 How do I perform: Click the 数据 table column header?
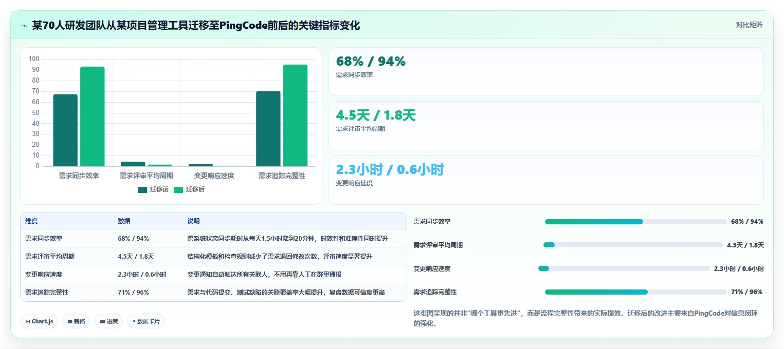(x=124, y=221)
